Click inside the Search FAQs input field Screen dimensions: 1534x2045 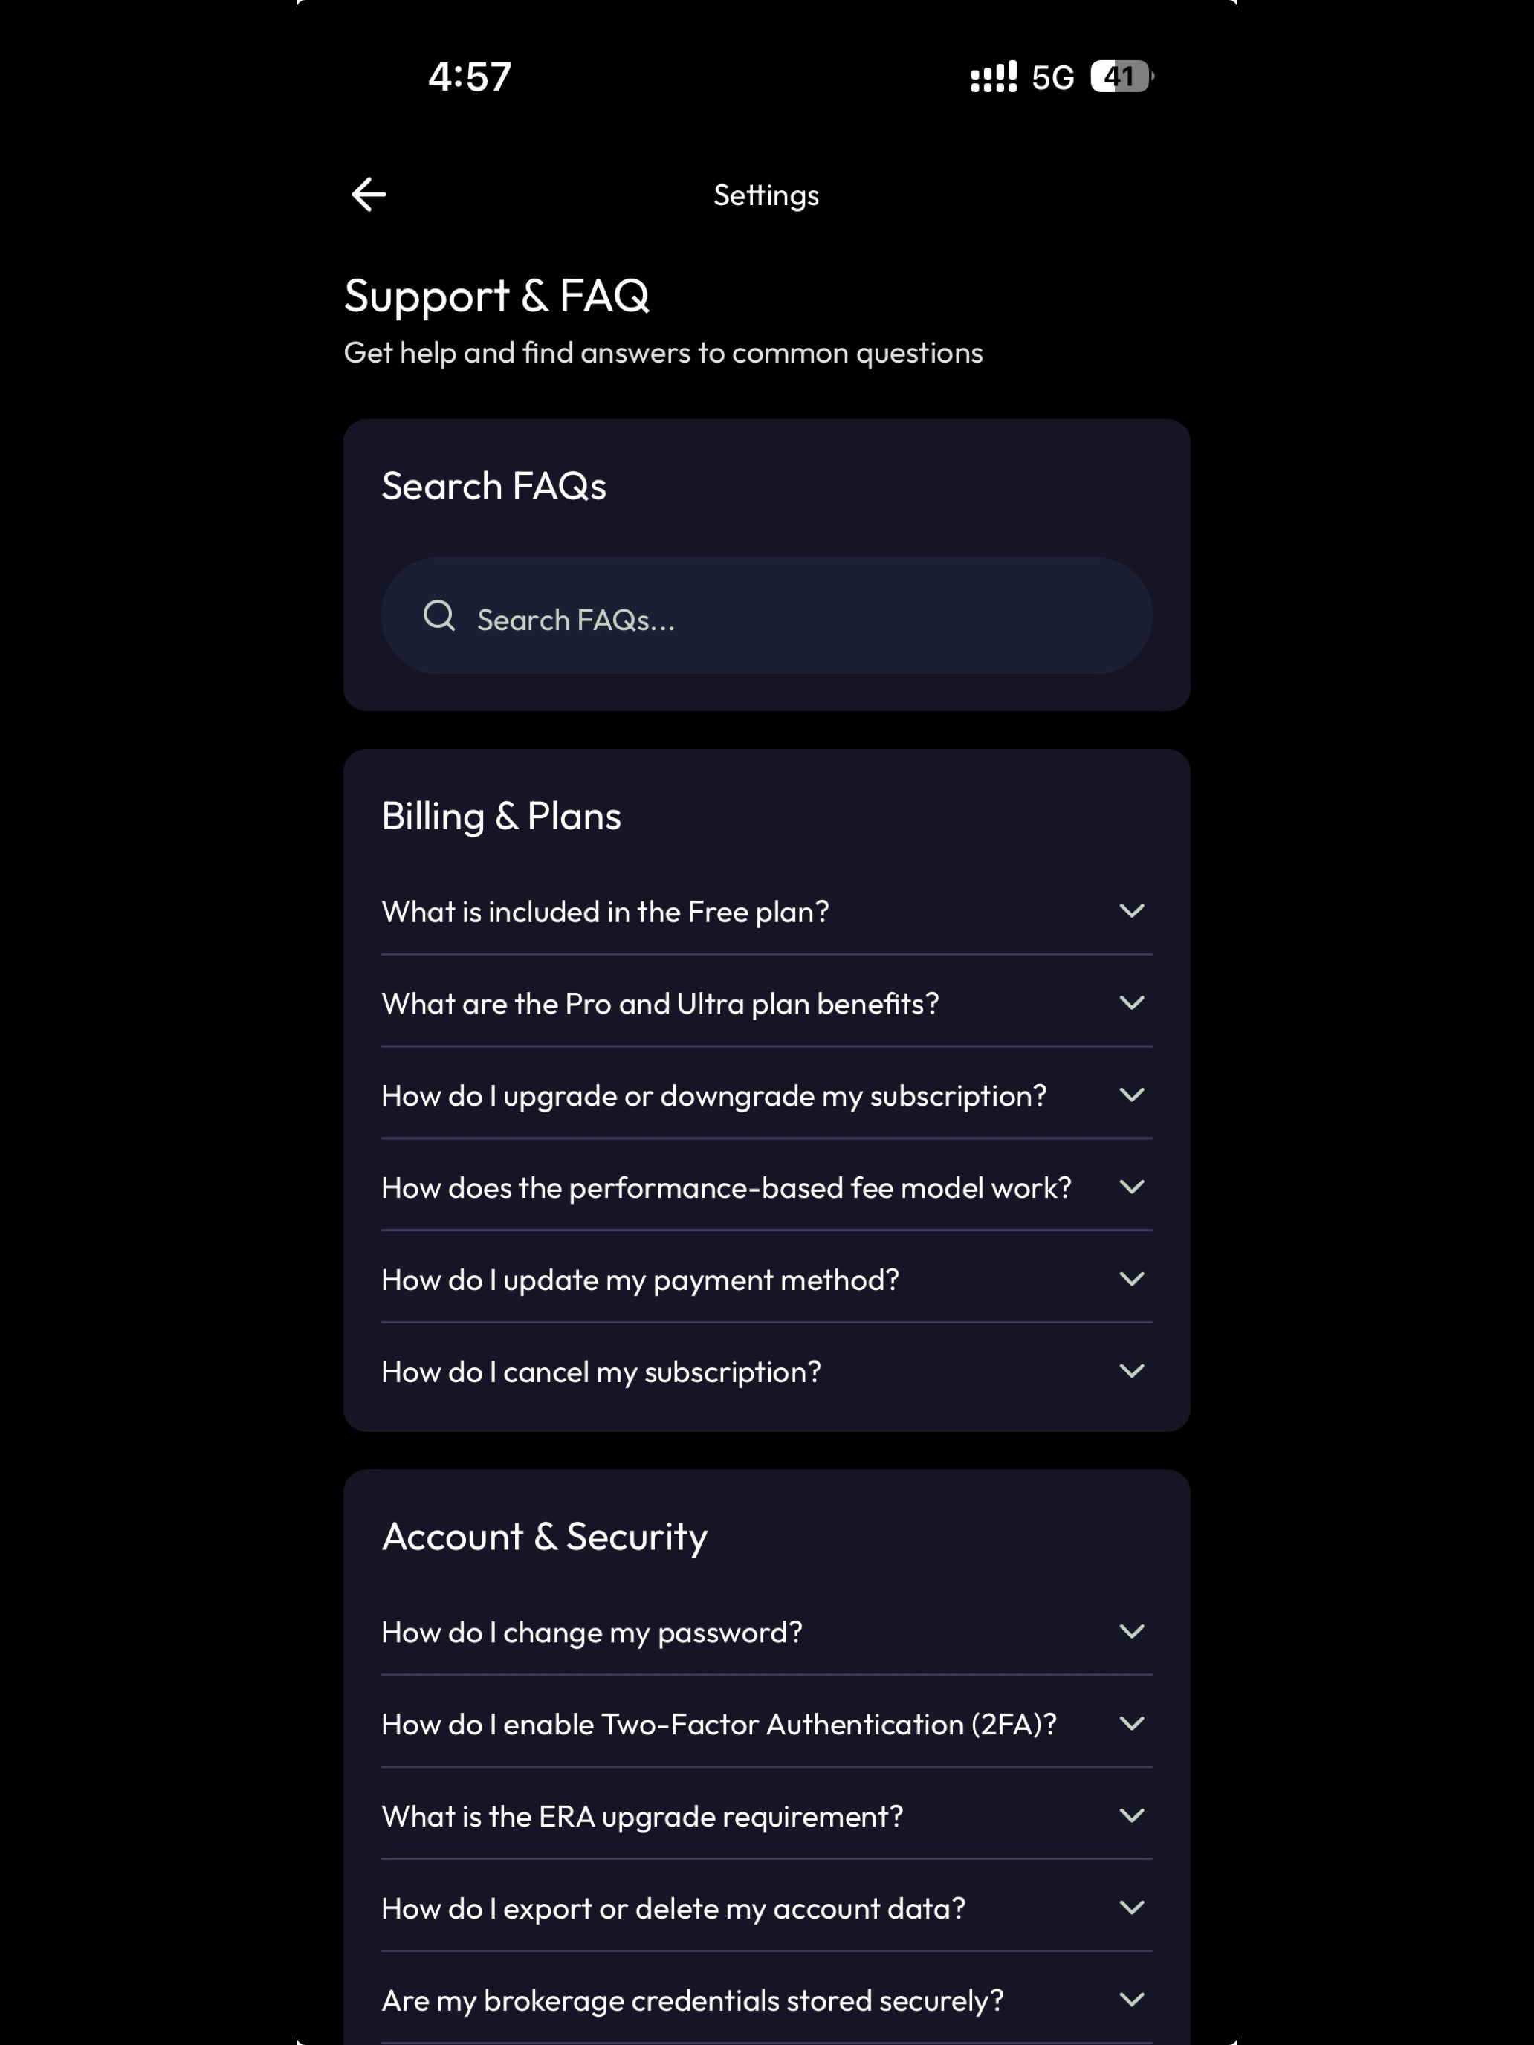click(x=766, y=615)
